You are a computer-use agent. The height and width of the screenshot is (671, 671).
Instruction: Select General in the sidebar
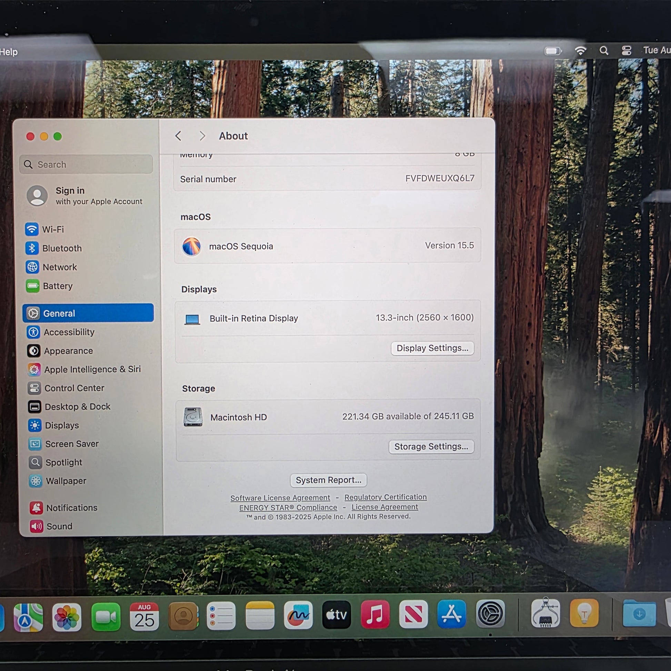pyautogui.click(x=88, y=313)
